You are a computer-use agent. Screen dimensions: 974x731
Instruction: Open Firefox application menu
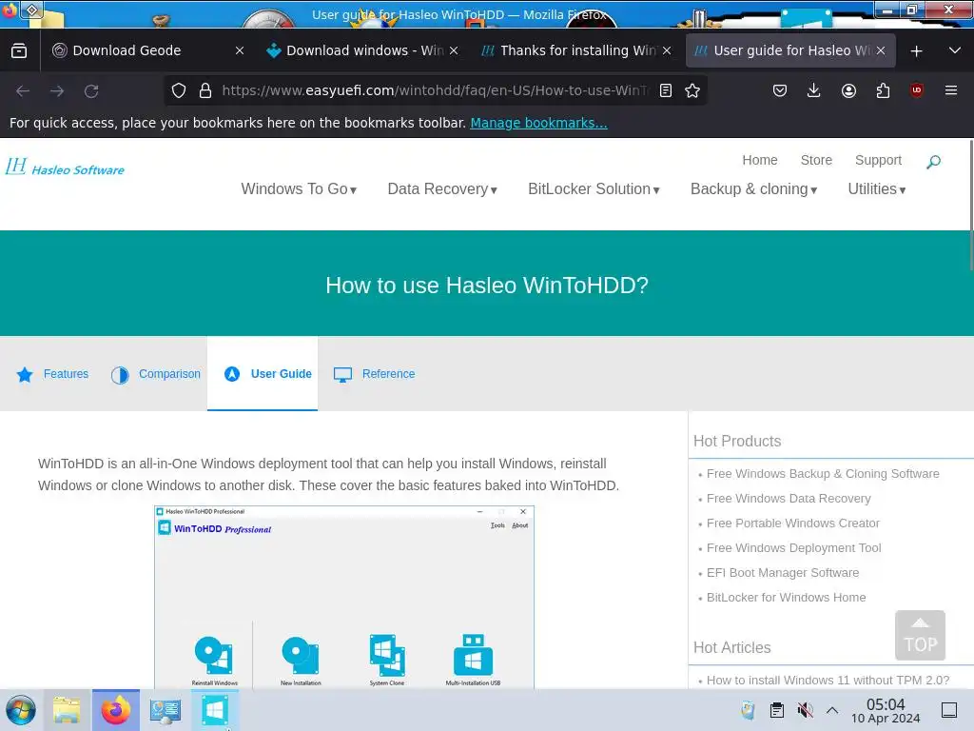951,90
